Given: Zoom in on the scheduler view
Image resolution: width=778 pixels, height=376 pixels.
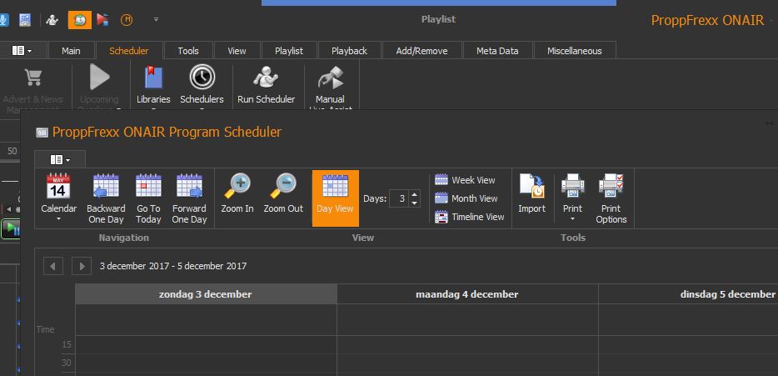Looking at the screenshot, I should pyautogui.click(x=237, y=193).
